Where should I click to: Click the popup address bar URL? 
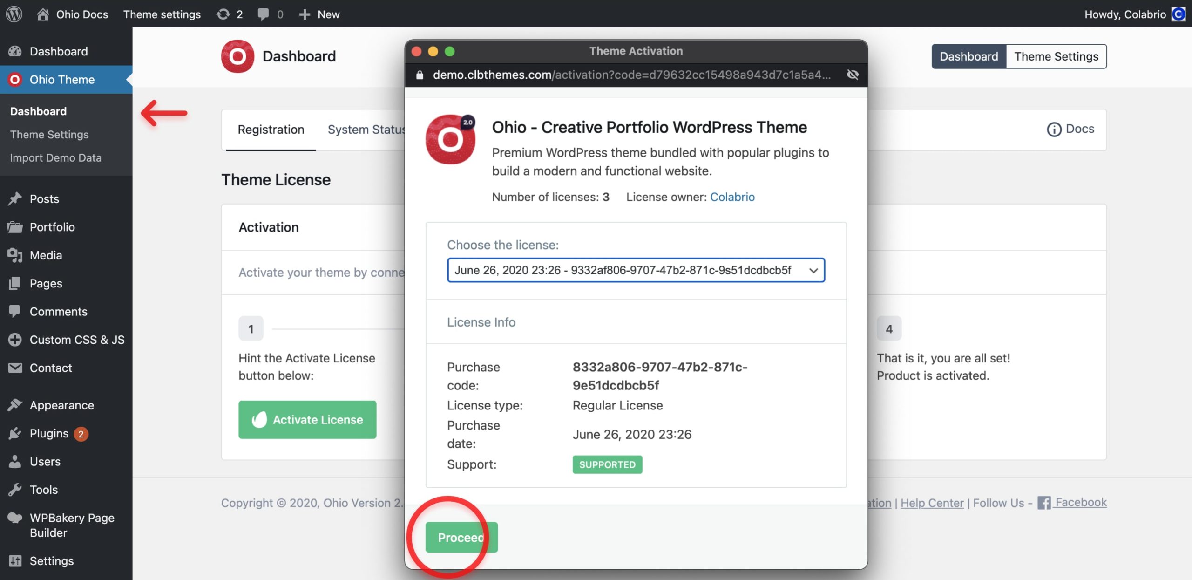point(631,75)
